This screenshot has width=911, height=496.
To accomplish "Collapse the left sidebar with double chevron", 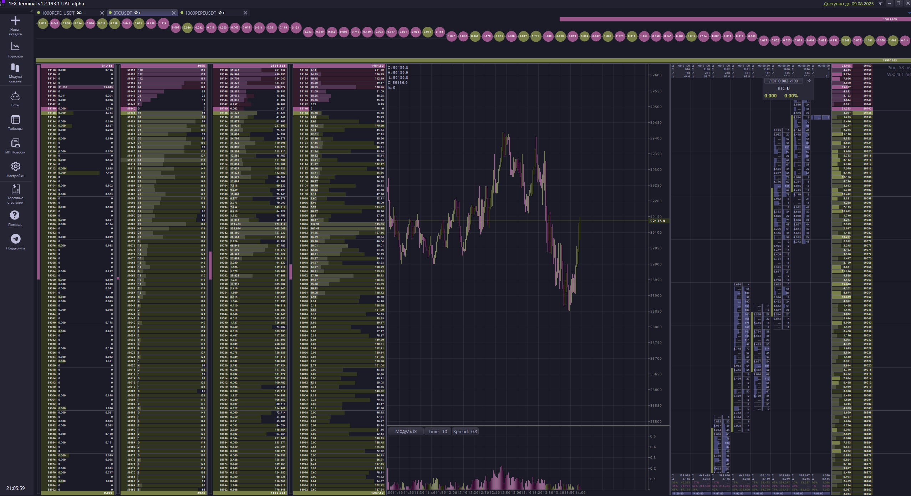I will tap(31, 11).
